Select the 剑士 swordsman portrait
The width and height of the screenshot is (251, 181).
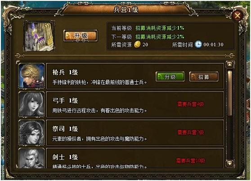(31, 158)
